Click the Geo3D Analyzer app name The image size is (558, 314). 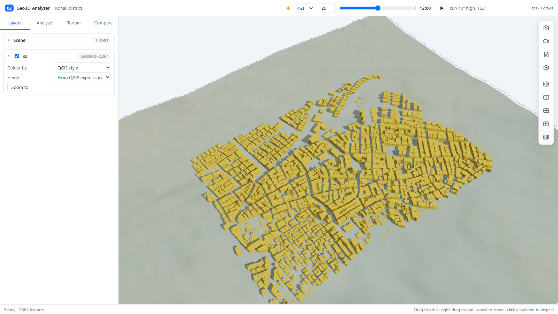(33, 8)
